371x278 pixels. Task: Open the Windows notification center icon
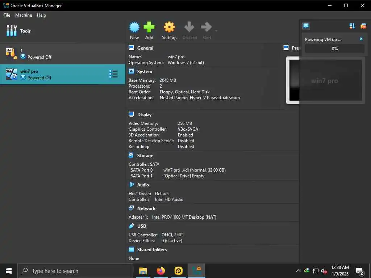click(359, 271)
